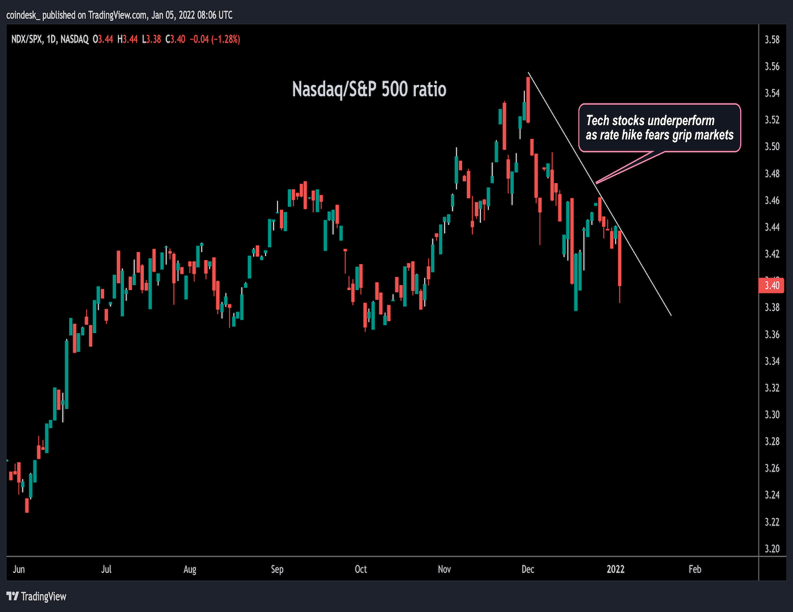Image resolution: width=793 pixels, height=612 pixels.
Task: Click the Jun label on time axis
Action: (x=19, y=569)
